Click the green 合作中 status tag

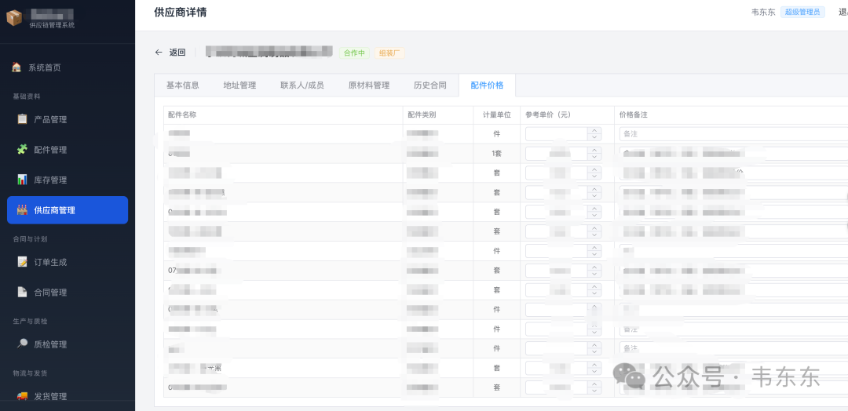354,53
